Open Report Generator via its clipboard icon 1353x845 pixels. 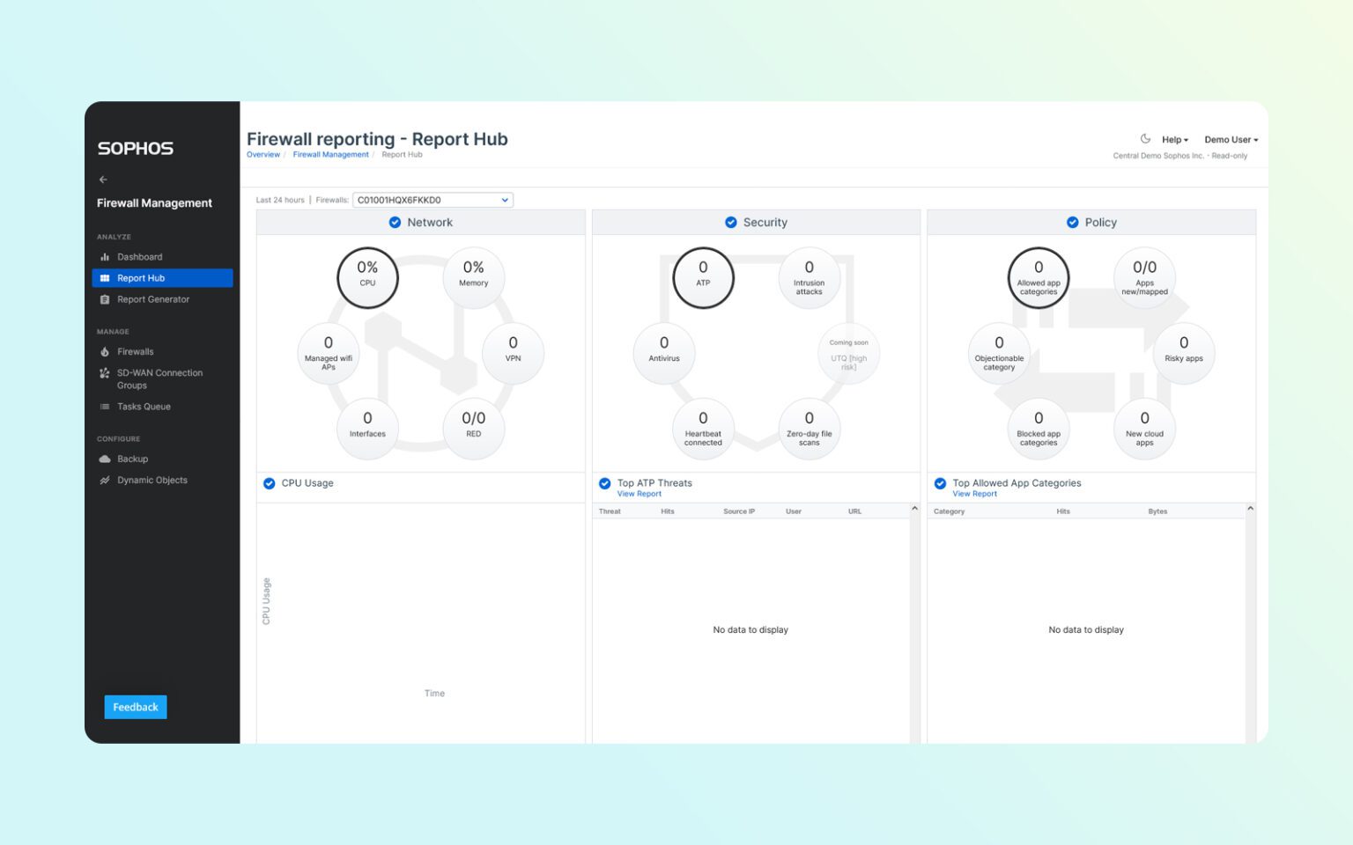pyautogui.click(x=104, y=299)
